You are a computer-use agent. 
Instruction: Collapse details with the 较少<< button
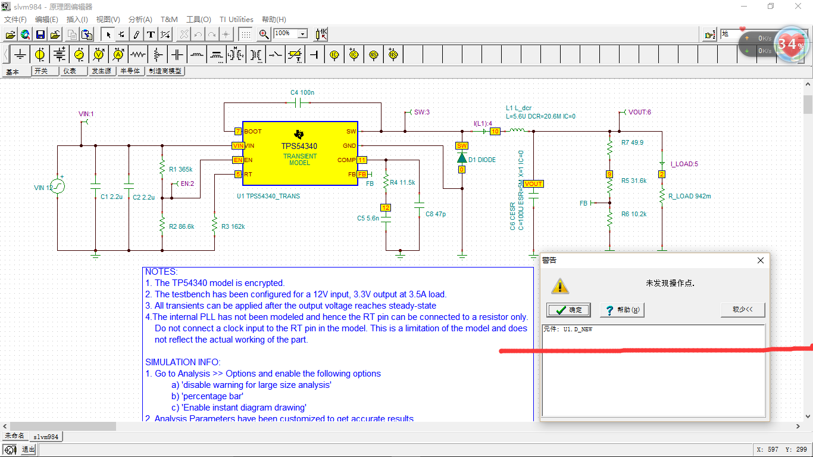tap(743, 310)
